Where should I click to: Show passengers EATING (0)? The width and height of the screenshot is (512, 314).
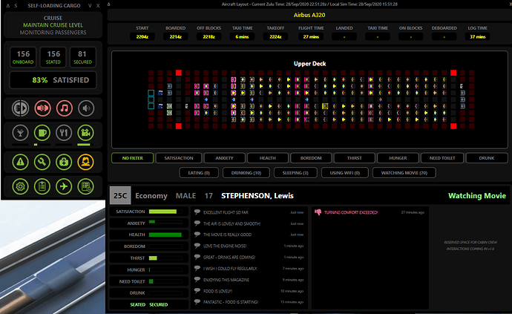199,173
